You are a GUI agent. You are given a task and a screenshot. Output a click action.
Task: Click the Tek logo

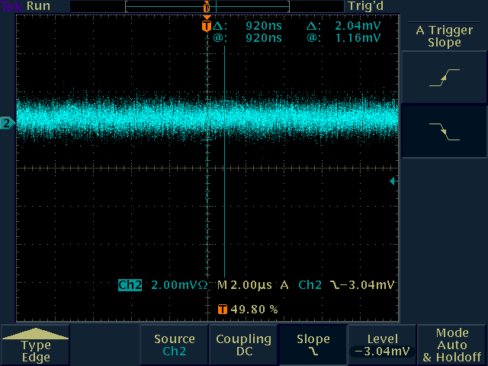click(x=12, y=6)
